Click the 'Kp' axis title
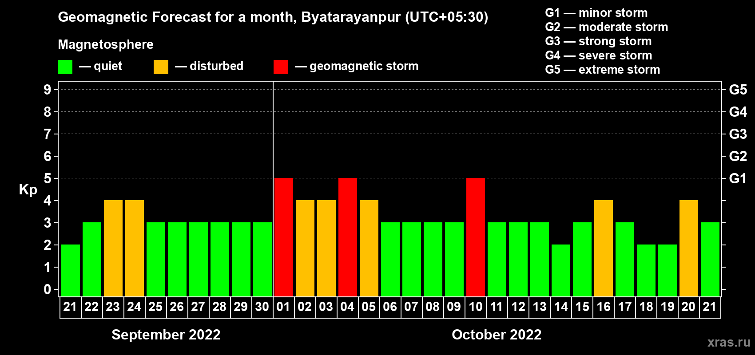Viewport: 755px width, 355px height. [28, 190]
